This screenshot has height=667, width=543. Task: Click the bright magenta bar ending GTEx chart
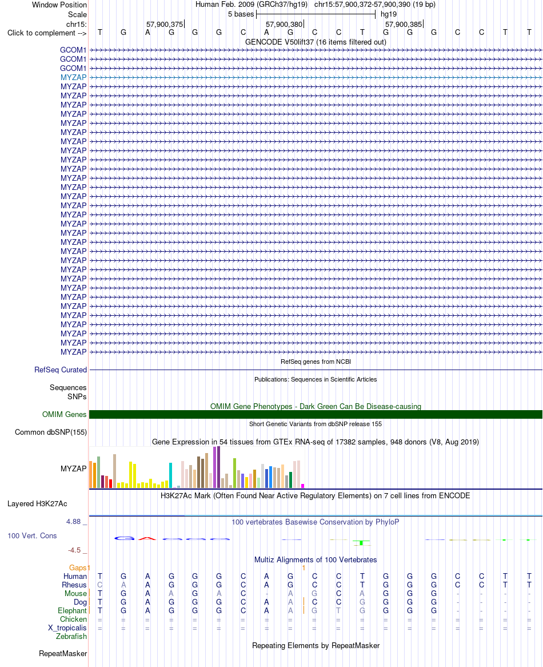coord(302,486)
